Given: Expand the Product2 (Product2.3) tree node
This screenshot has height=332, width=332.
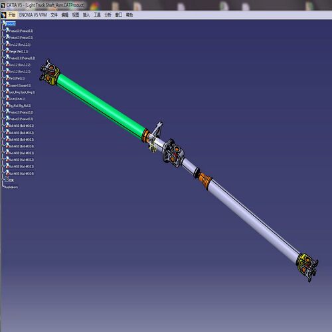Looking at the screenshot, I should 3,119.
